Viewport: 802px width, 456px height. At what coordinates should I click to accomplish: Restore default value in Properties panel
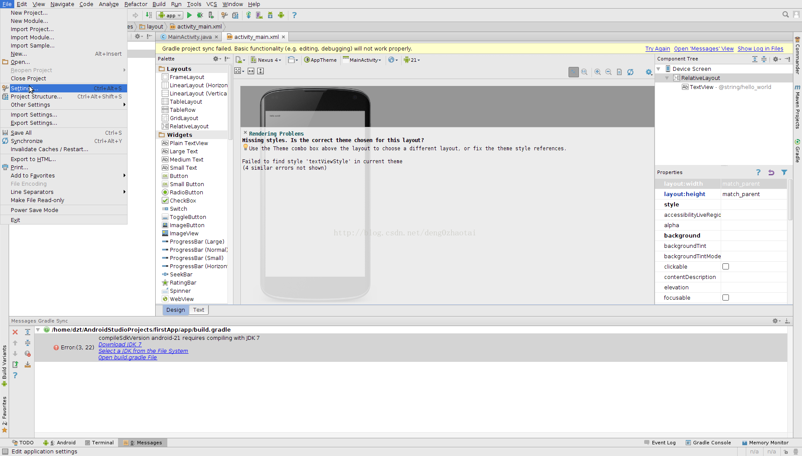[771, 172]
